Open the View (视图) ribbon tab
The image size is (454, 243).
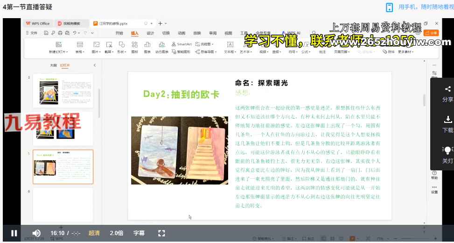(x=229, y=33)
